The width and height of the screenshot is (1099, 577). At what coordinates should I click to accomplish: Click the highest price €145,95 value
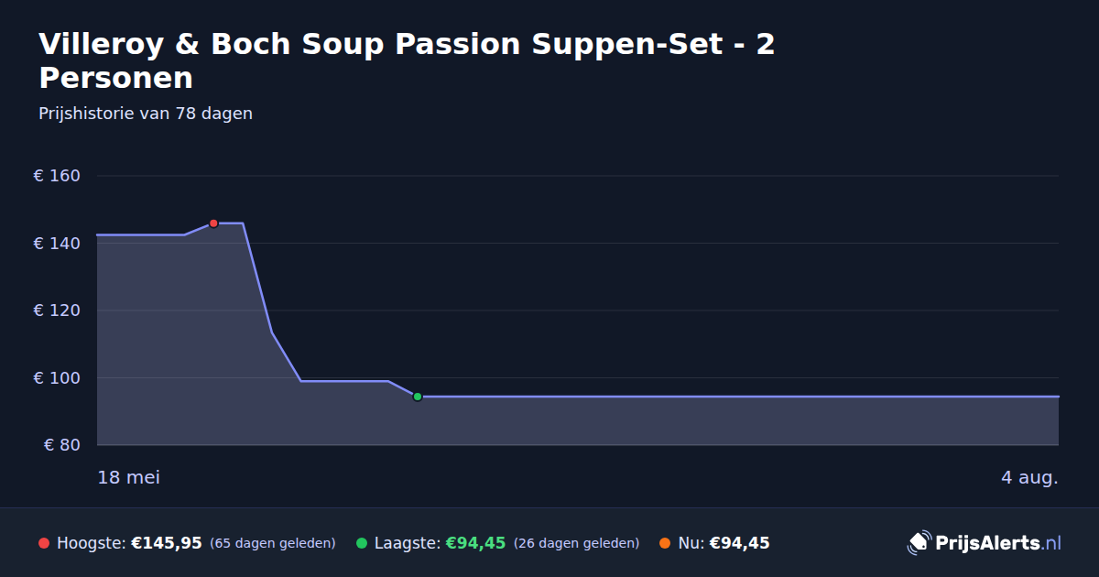[167, 543]
